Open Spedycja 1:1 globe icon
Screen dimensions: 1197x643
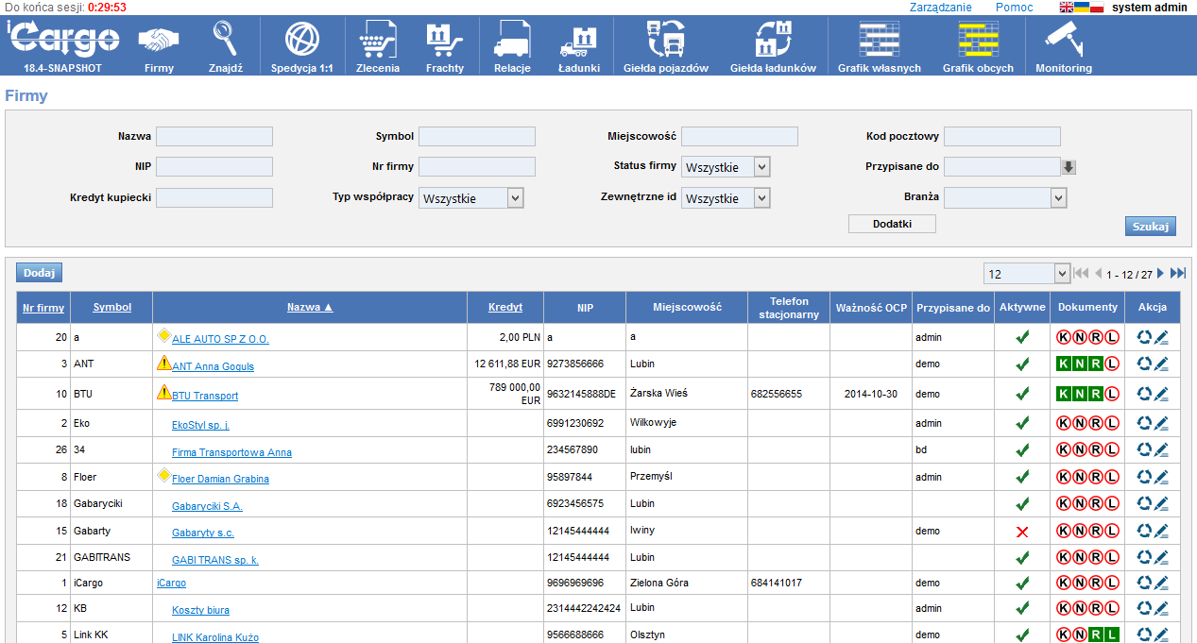click(x=301, y=42)
